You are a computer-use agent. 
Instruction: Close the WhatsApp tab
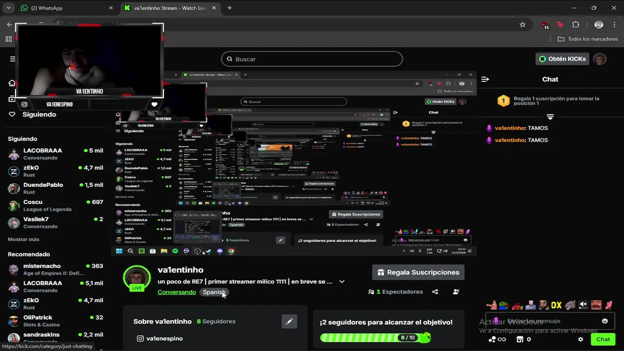111,8
